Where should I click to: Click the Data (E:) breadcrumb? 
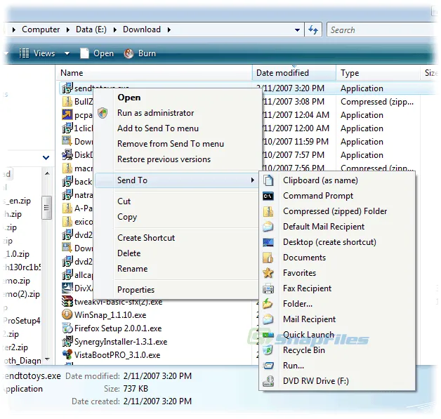coord(91,29)
